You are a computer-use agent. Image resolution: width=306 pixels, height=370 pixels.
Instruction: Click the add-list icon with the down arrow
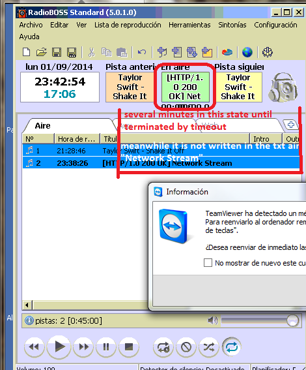pos(192,52)
